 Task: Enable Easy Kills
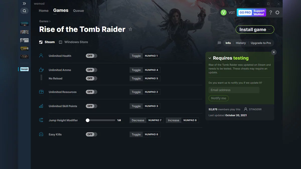[x=91, y=134]
